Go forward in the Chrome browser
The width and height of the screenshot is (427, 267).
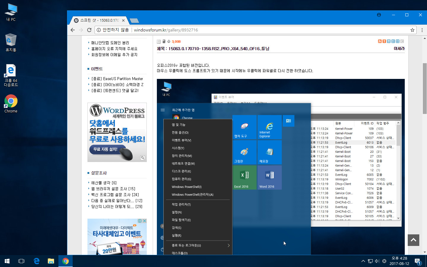pyautogui.click(x=81, y=30)
